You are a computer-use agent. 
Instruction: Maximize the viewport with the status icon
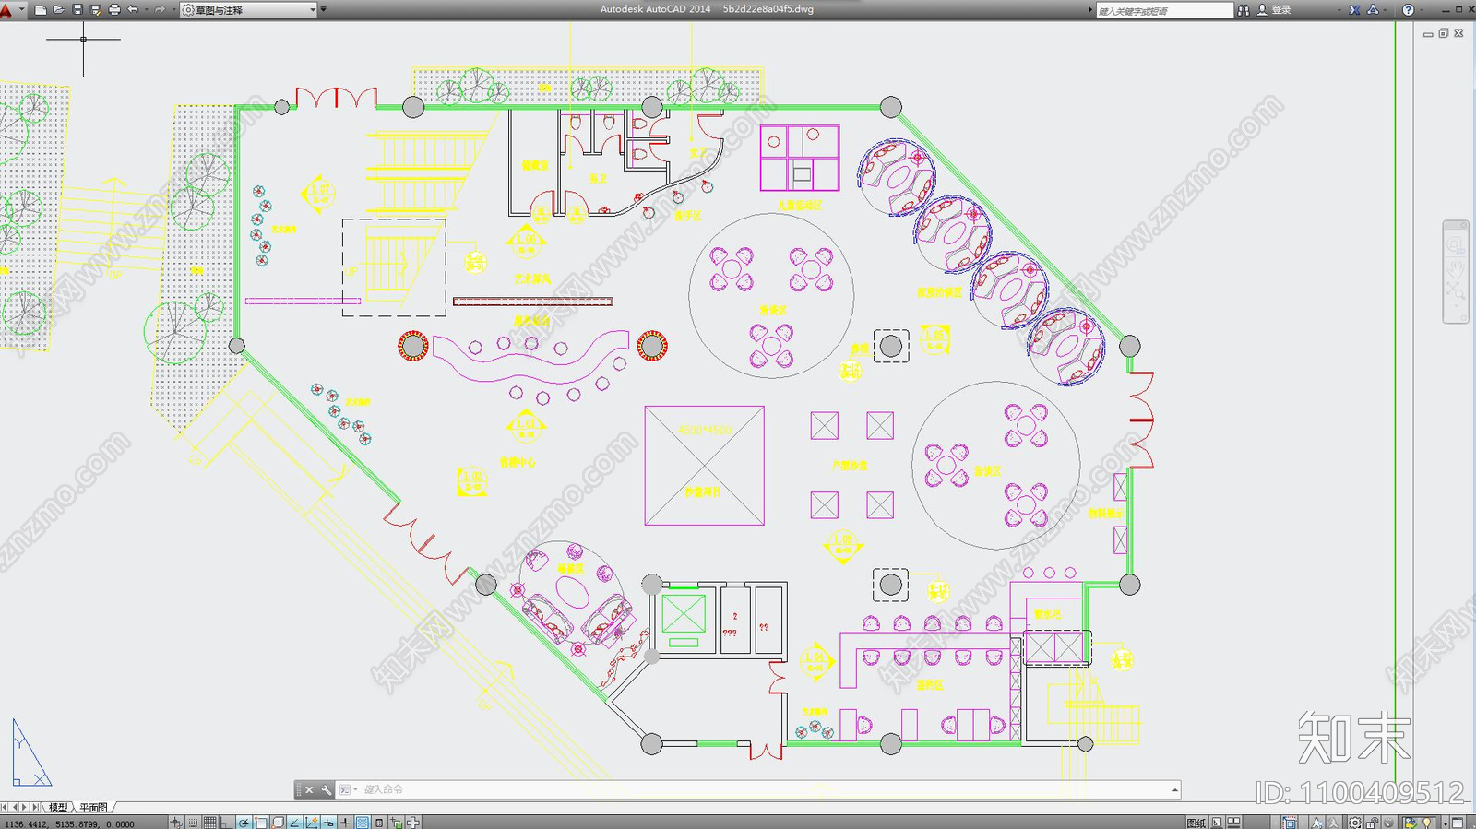coord(1290,823)
